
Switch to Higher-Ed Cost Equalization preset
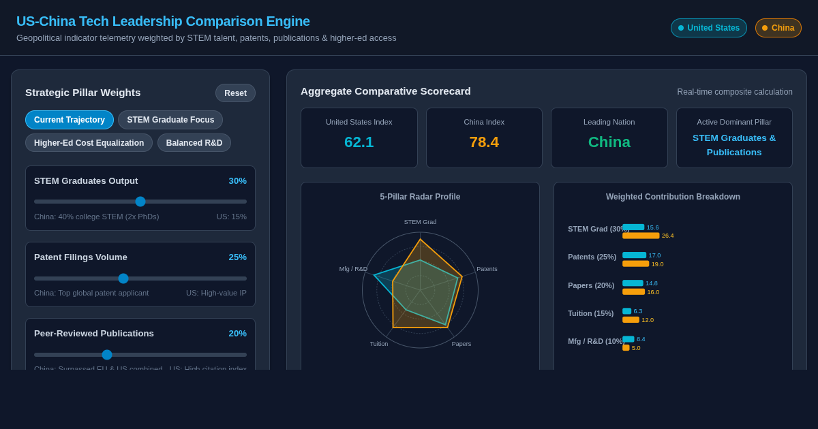point(89,143)
